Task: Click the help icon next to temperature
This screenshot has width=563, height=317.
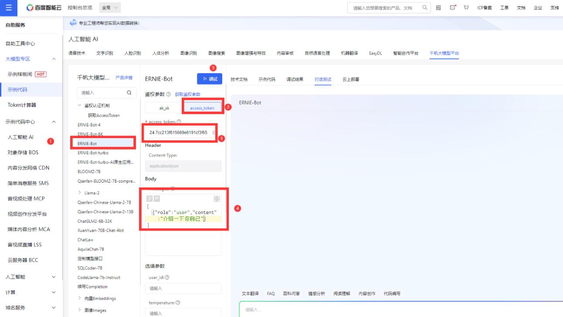Action: pos(177,303)
